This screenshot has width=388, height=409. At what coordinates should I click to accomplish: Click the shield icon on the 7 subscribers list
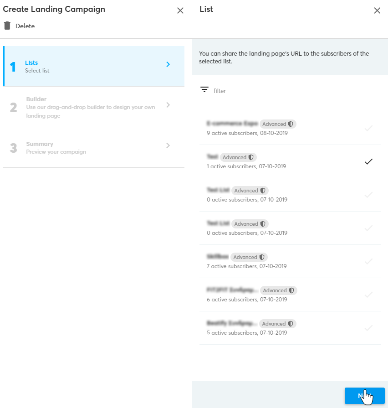click(261, 257)
